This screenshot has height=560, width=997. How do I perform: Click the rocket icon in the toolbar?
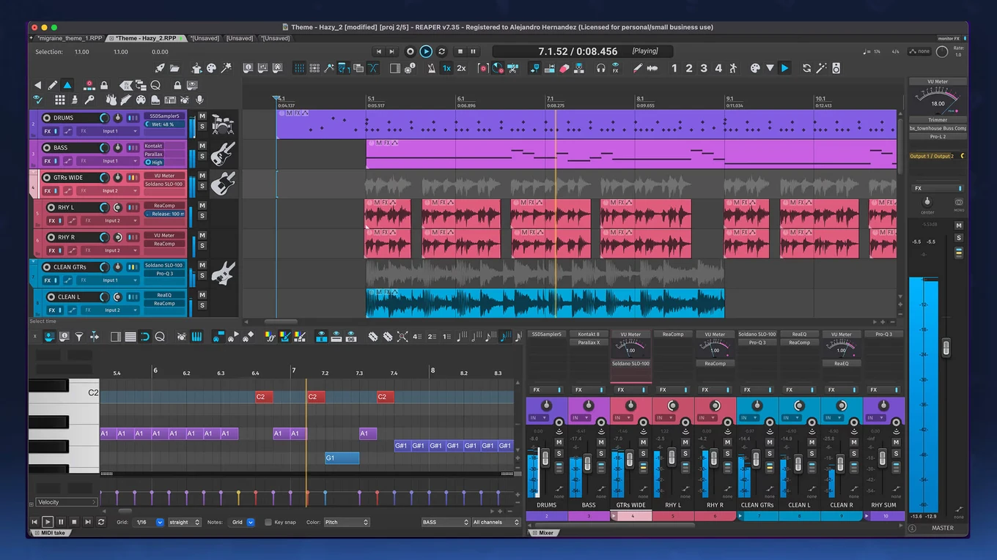(159, 68)
